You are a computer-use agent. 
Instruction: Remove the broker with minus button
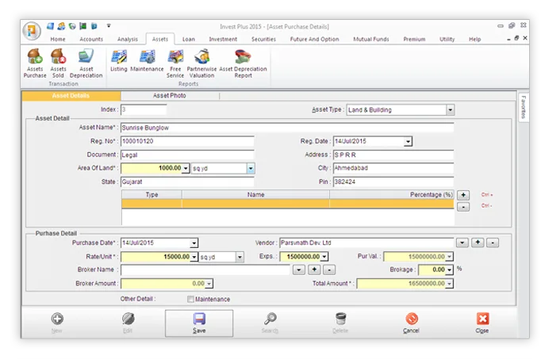pyautogui.click(x=329, y=269)
